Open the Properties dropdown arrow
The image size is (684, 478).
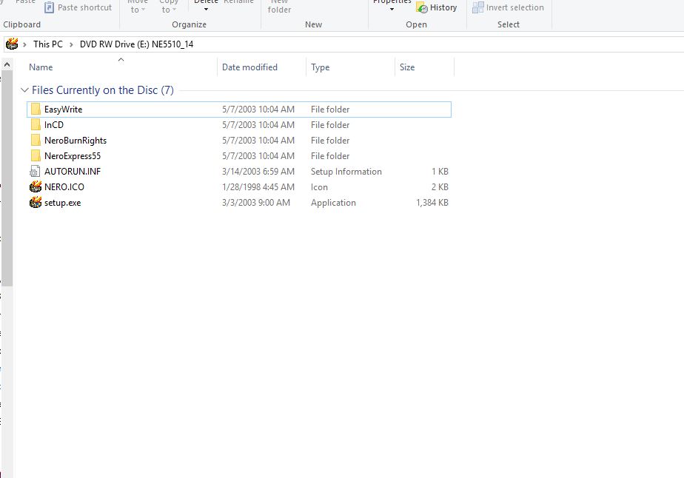392,10
